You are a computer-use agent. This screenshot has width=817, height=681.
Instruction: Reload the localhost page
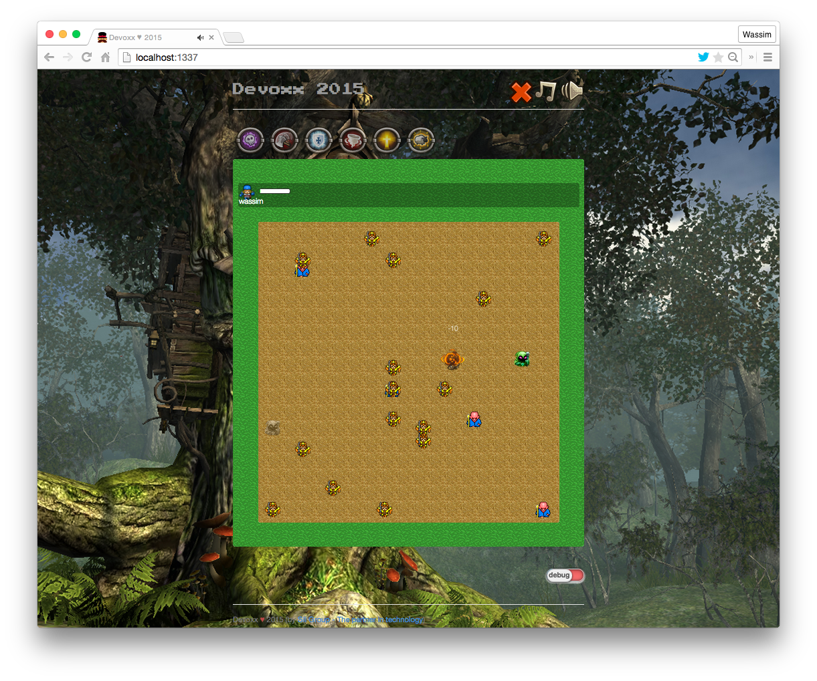[x=86, y=57]
